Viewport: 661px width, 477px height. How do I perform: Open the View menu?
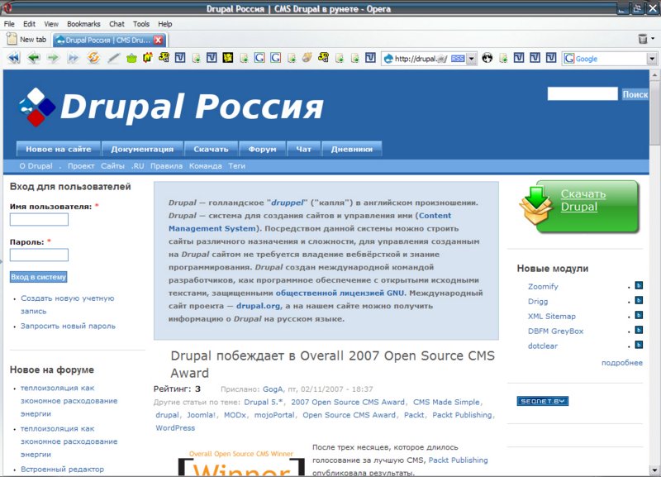click(51, 24)
